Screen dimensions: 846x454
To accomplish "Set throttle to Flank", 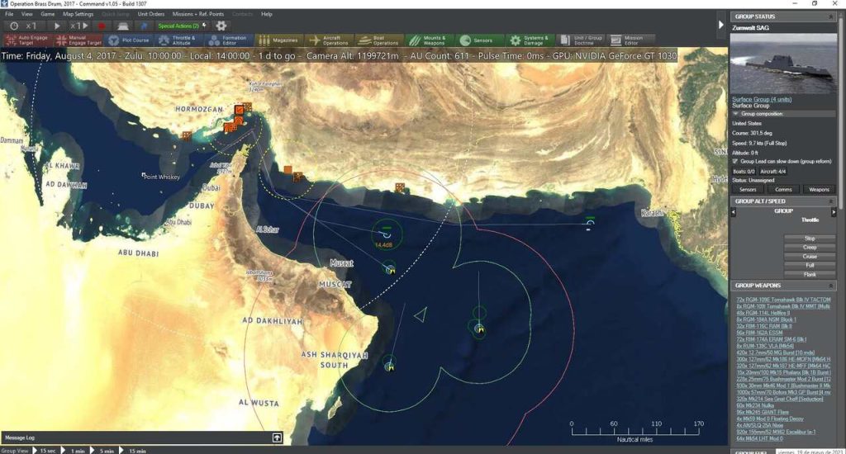I will point(810,274).
